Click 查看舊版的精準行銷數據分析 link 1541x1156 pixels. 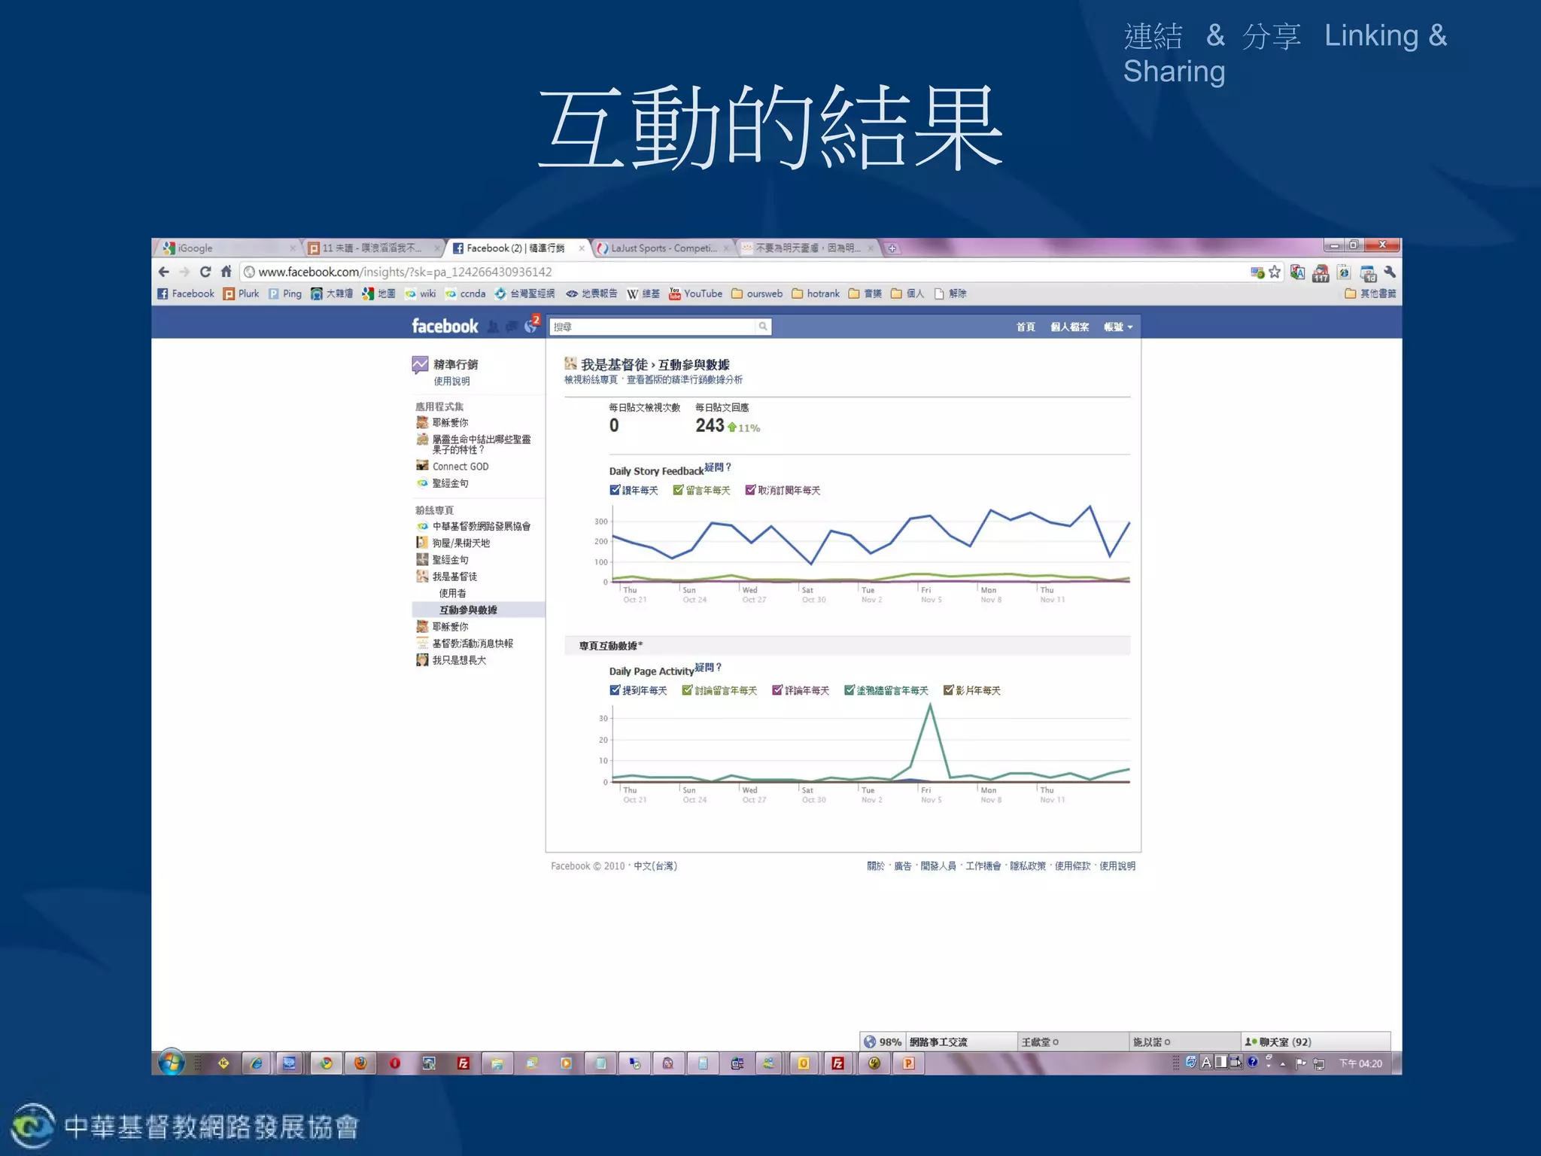pyautogui.click(x=685, y=380)
